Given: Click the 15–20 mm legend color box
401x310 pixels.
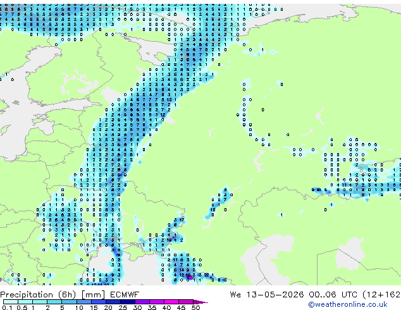Looking at the screenshot, I should tap(99, 302).
